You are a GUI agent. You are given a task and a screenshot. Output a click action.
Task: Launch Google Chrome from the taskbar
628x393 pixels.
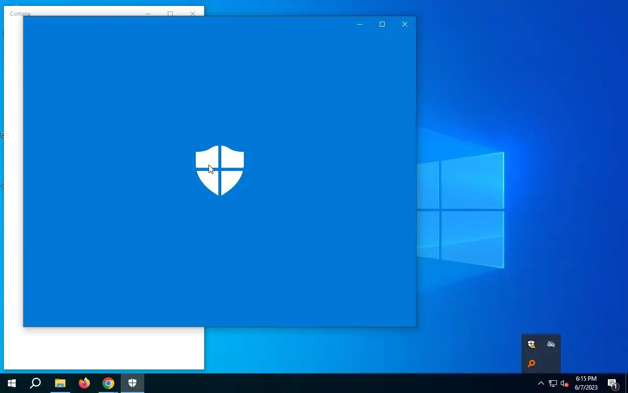point(108,383)
